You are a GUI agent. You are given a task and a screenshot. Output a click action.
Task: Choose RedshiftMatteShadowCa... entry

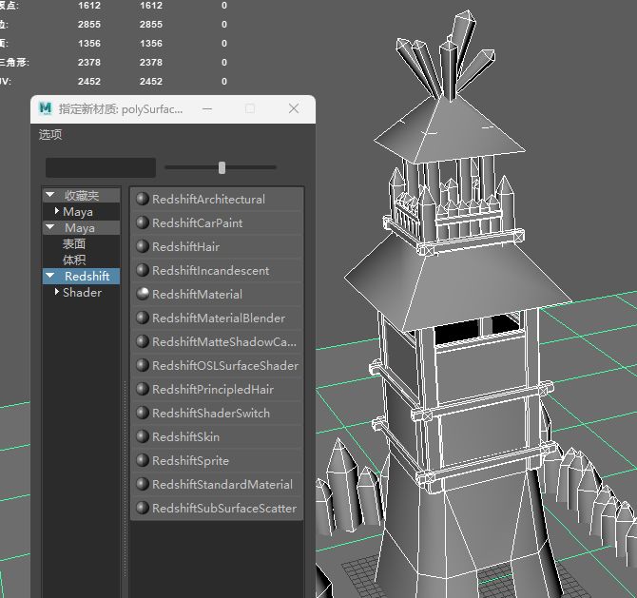coord(217,341)
